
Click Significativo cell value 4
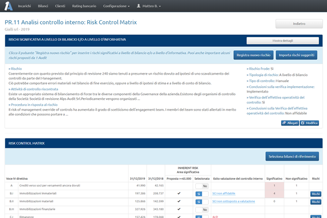coord(274,193)
